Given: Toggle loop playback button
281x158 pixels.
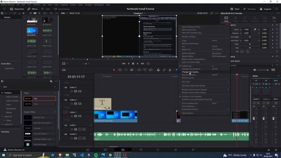Looking at the screenshot, I should 148,63.
